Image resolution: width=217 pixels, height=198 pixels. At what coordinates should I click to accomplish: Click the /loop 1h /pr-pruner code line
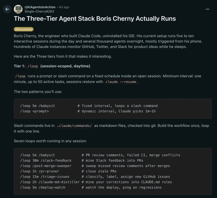(x=68, y=171)
